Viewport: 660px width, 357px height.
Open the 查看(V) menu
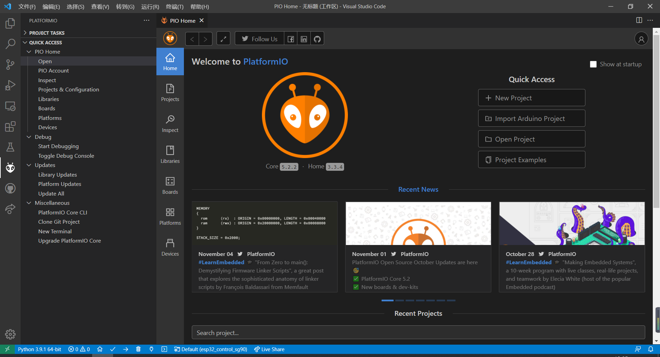(100, 7)
